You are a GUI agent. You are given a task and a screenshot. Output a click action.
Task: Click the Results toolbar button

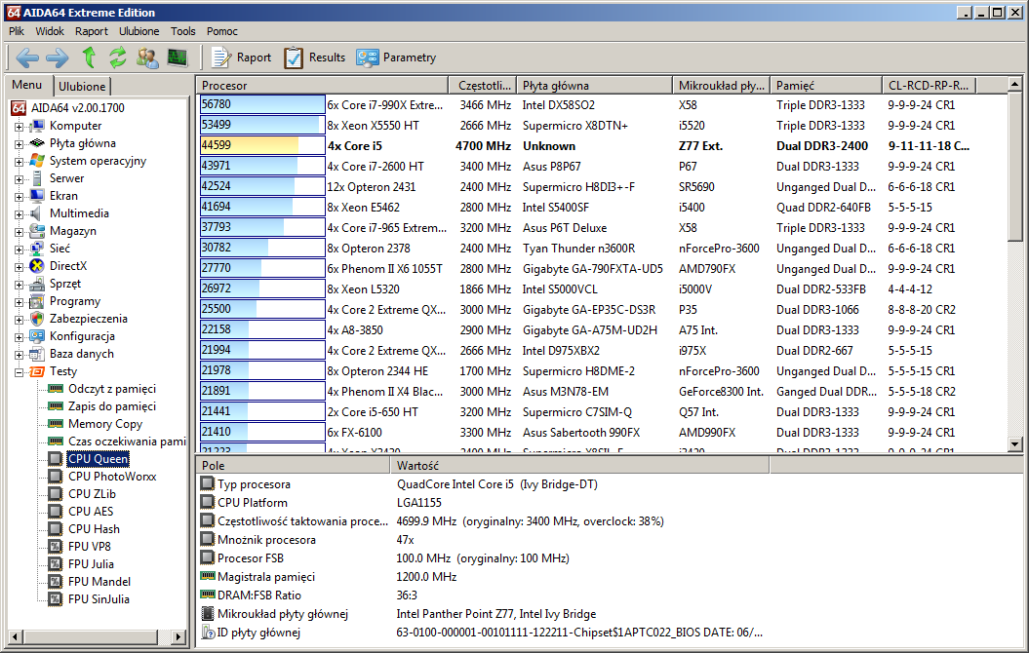(x=314, y=58)
